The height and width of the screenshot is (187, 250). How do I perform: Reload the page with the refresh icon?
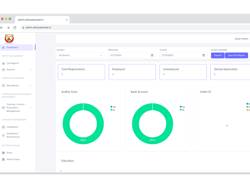point(15,28)
